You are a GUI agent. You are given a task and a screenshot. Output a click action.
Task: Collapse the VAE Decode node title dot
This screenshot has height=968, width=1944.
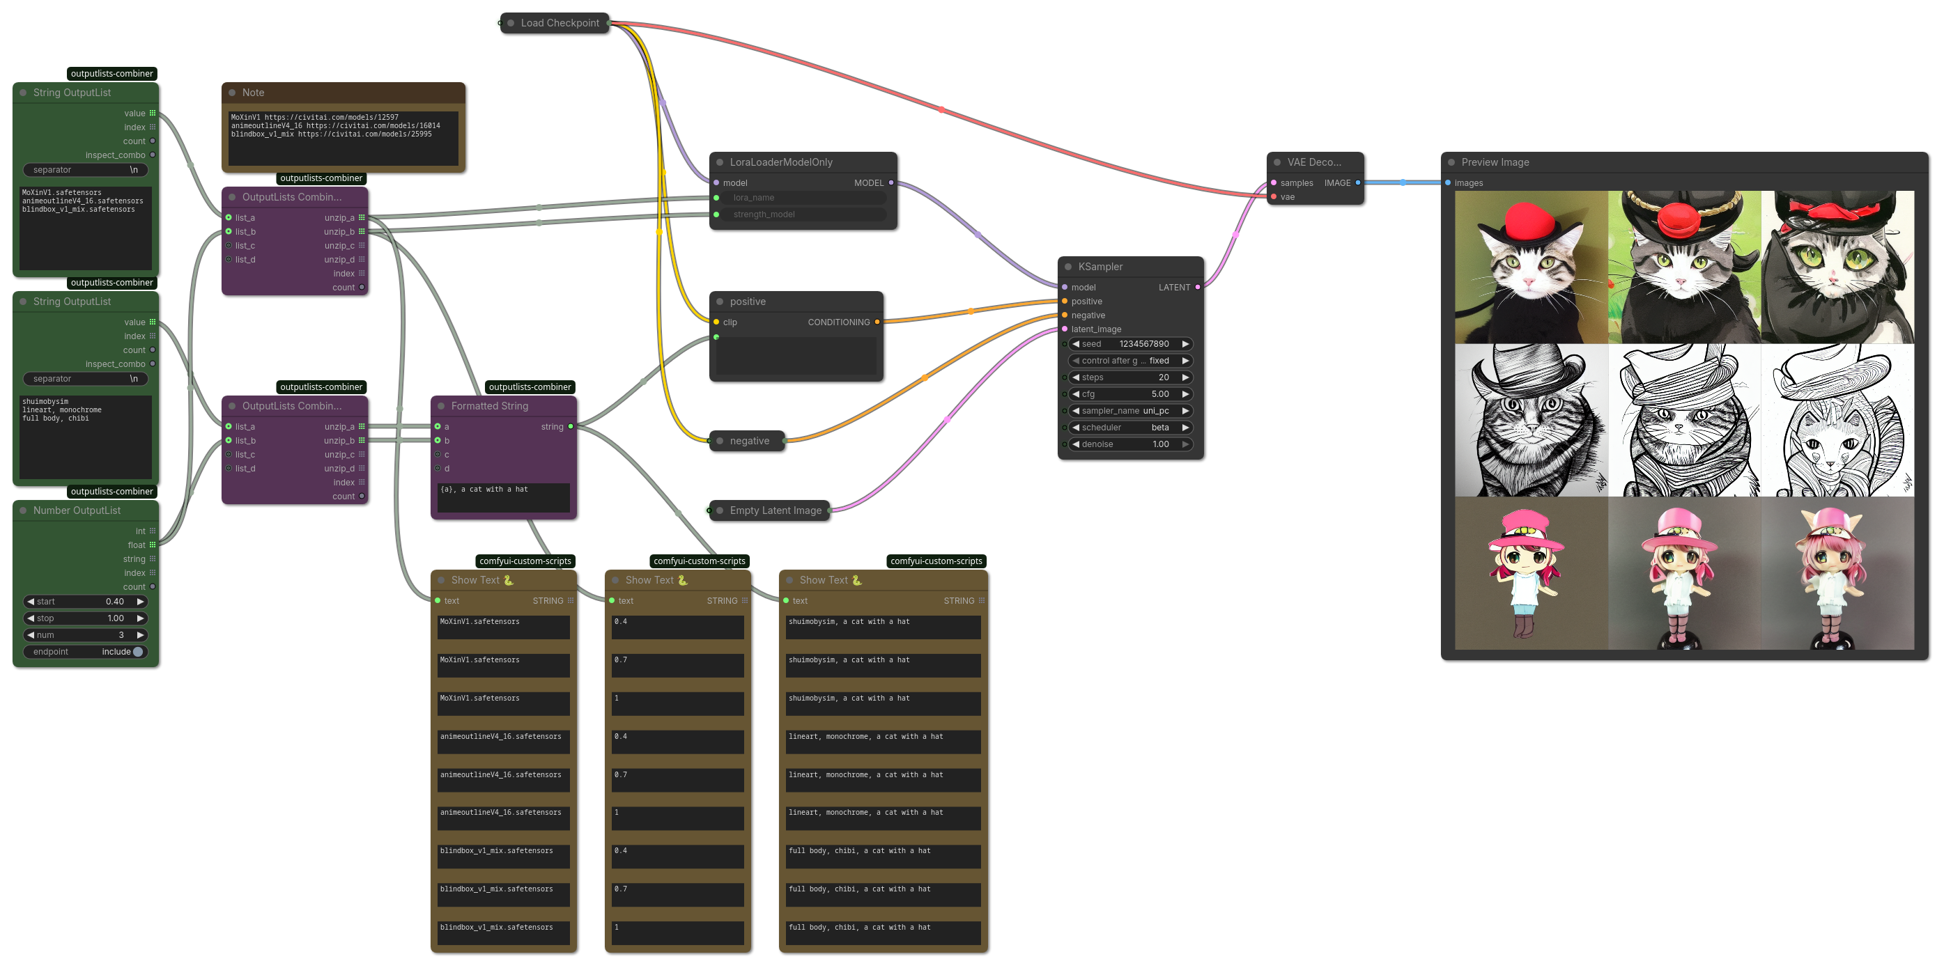pos(1278,162)
